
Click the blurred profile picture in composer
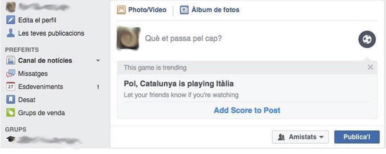tap(128, 38)
